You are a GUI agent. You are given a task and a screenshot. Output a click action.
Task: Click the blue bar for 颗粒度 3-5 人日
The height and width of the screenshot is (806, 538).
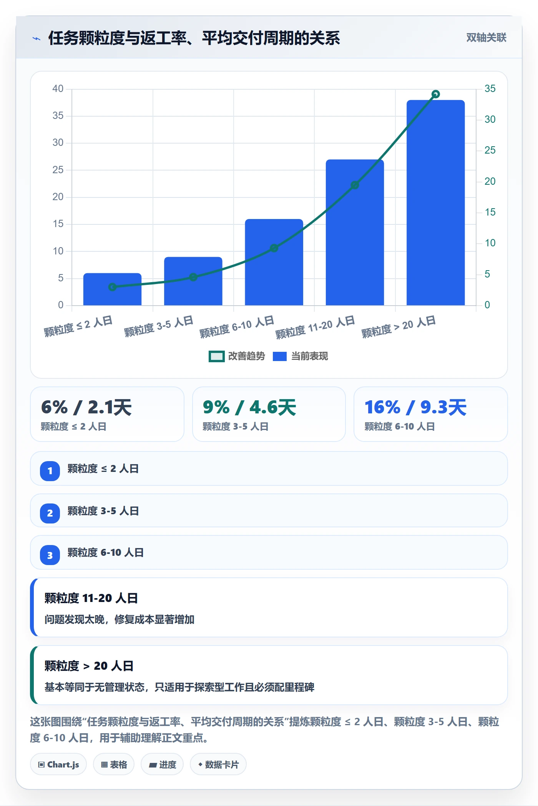193,281
